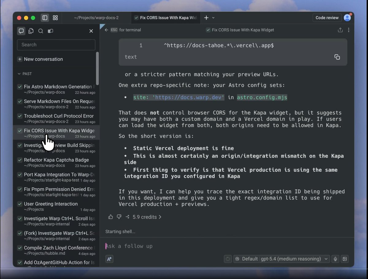Open the files icon in sidebar header
The image size is (368, 279).
pos(31,31)
